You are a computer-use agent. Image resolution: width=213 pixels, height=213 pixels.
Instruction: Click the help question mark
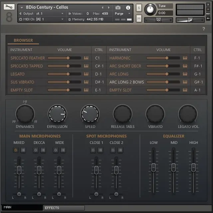[204, 29]
